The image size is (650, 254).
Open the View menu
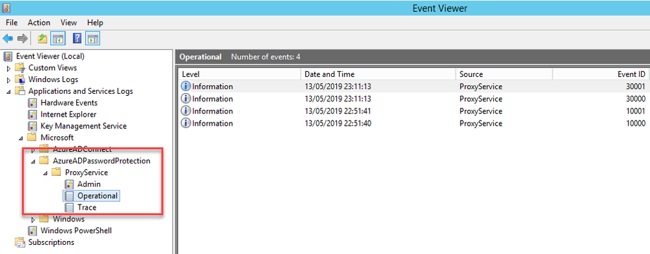[69, 23]
